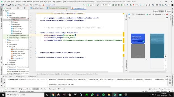
Task: Expand the drawable folder
Action: tap(7, 44)
